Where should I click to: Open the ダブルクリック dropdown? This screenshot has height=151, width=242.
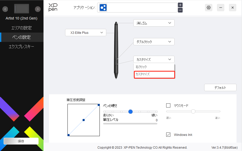coord(154,42)
